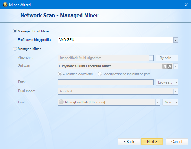
Task: Click 'Claymore's Dual Ethereum Miner' text
Action: pyautogui.click(x=85, y=66)
